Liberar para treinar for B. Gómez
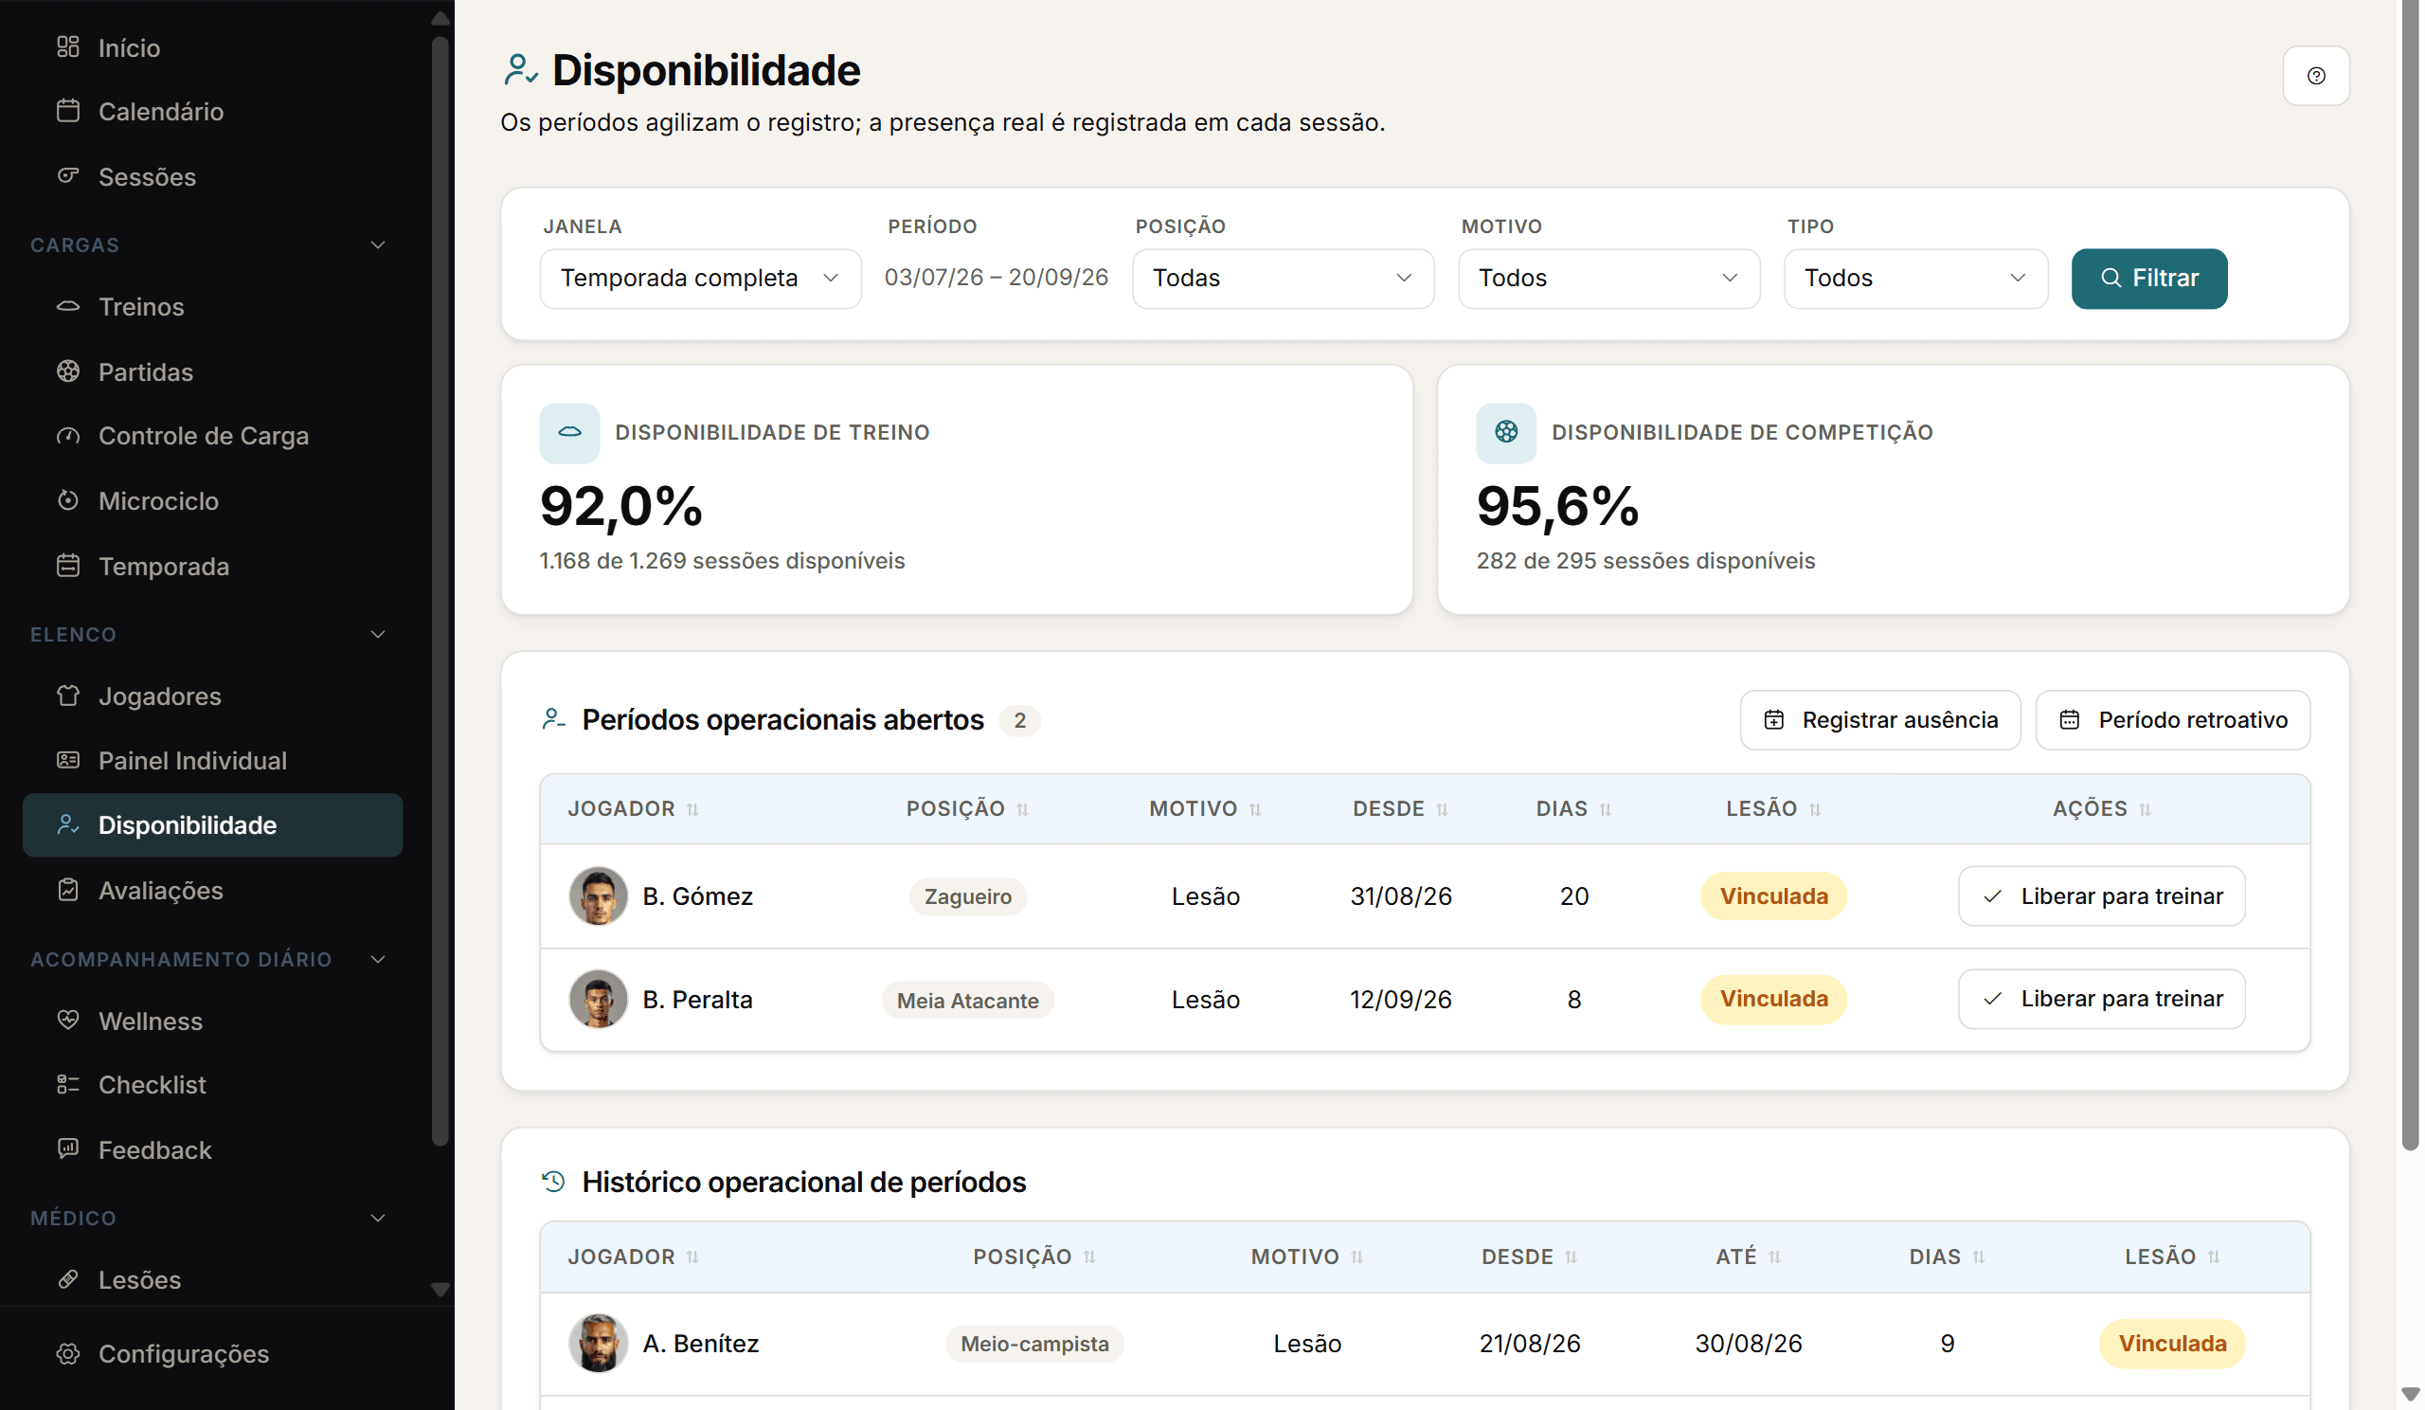Image resolution: width=2425 pixels, height=1410 pixels. [x=2101, y=896]
